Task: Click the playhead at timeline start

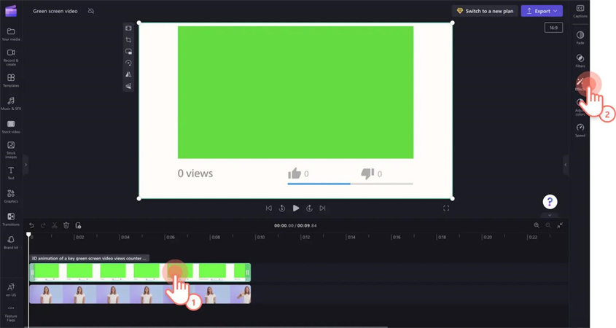Action: click(28, 235)
